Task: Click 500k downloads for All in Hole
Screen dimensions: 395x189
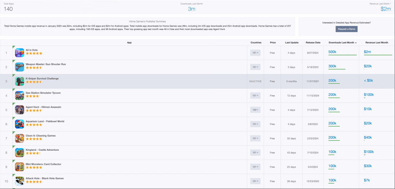Action: coord(332,52)
